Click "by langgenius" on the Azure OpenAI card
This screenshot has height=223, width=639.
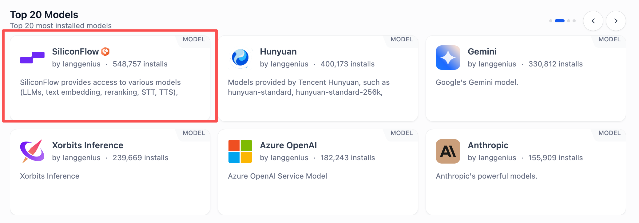coord(284,158)
